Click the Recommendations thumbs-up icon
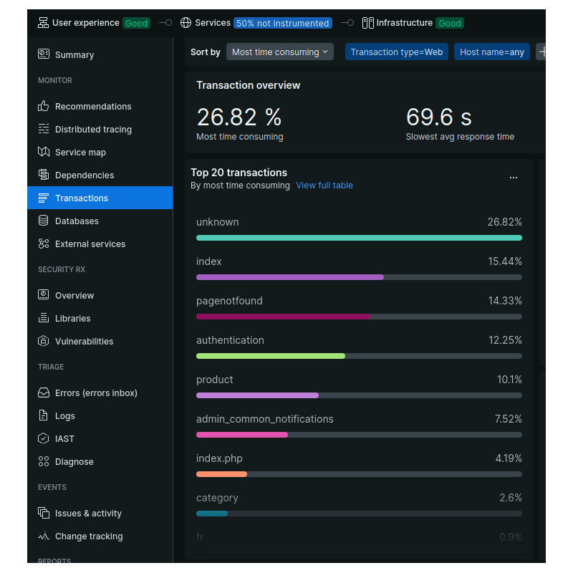 pyautogui.click(x=44, y=106)
